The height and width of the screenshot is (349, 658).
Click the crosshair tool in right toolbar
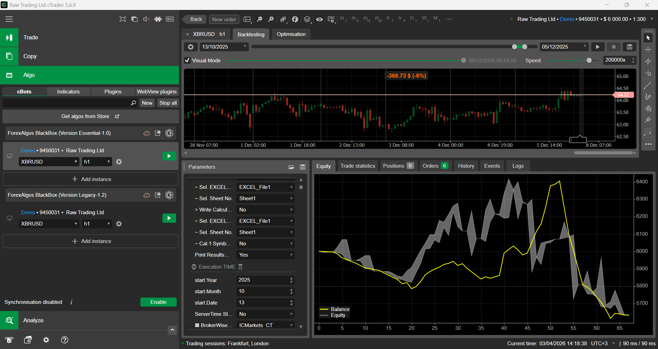point(648,50)
